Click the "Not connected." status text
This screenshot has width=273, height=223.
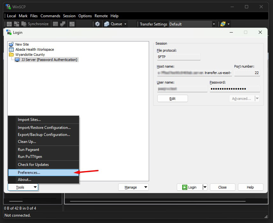pyautogui.click(x=18, y=215)
